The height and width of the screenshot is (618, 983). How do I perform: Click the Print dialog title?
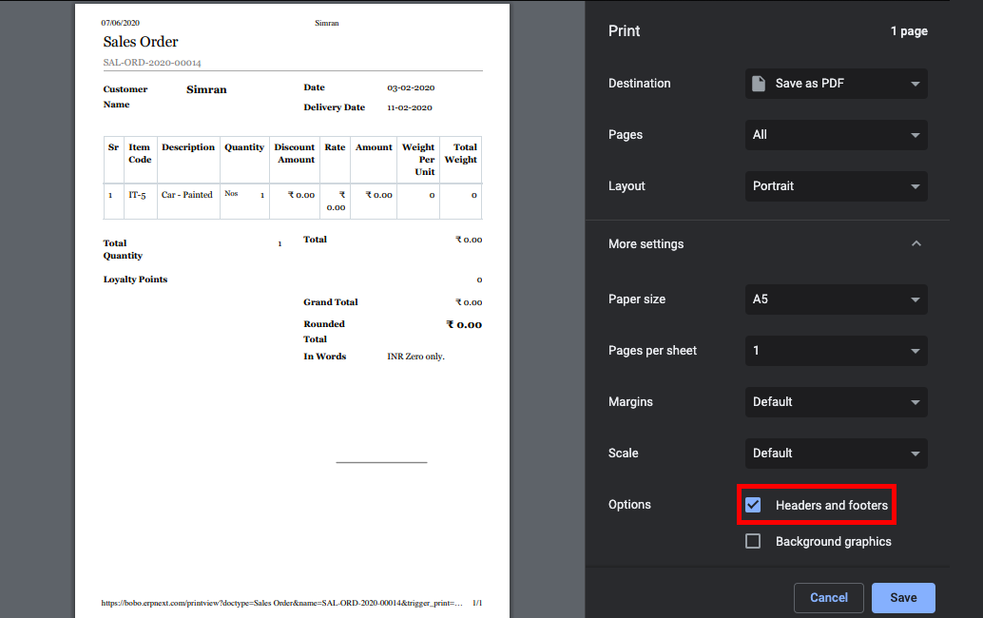[x=624, y=30]
